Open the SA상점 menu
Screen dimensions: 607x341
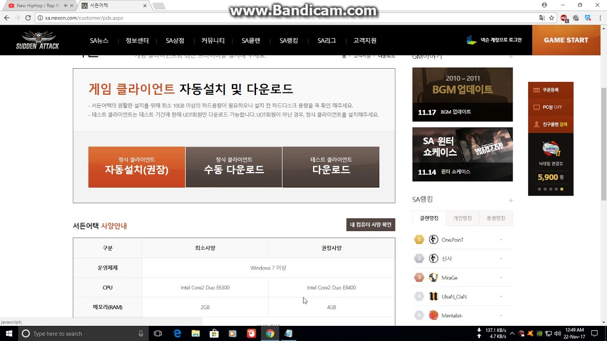coord(175,41)
